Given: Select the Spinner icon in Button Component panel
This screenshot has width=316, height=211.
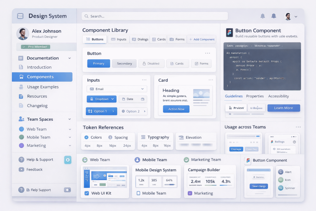Looking at the screenshot, I should (x=280, y=188).
